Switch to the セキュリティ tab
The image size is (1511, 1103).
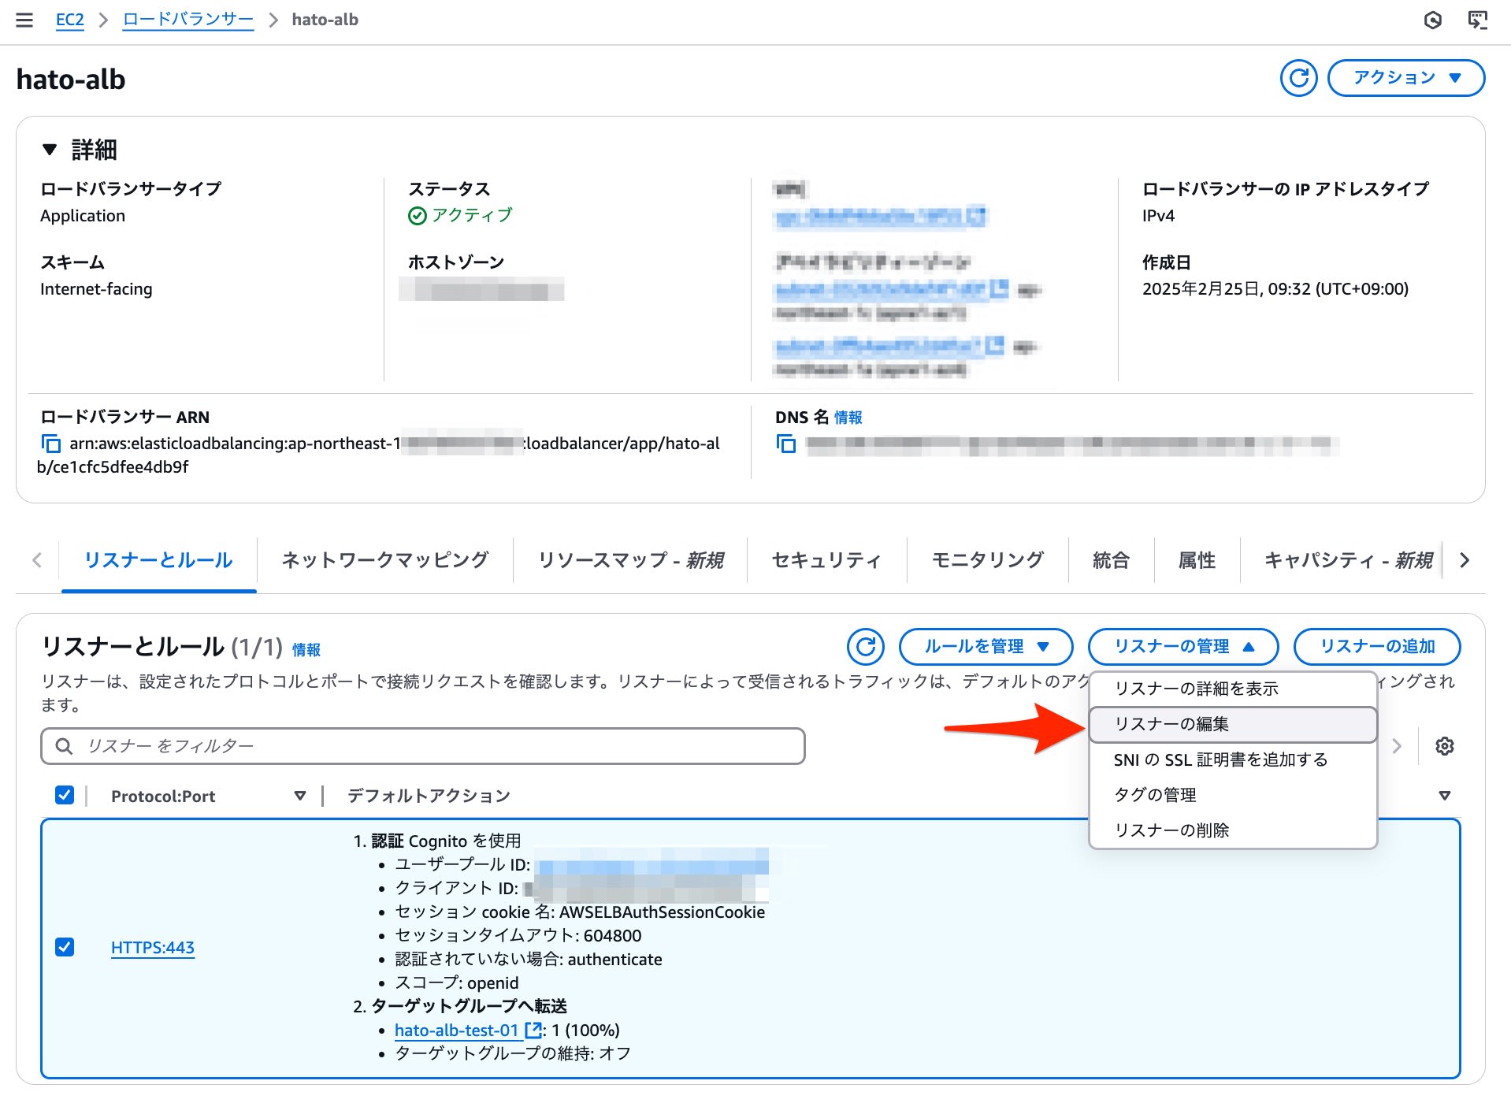coord(826,560)
